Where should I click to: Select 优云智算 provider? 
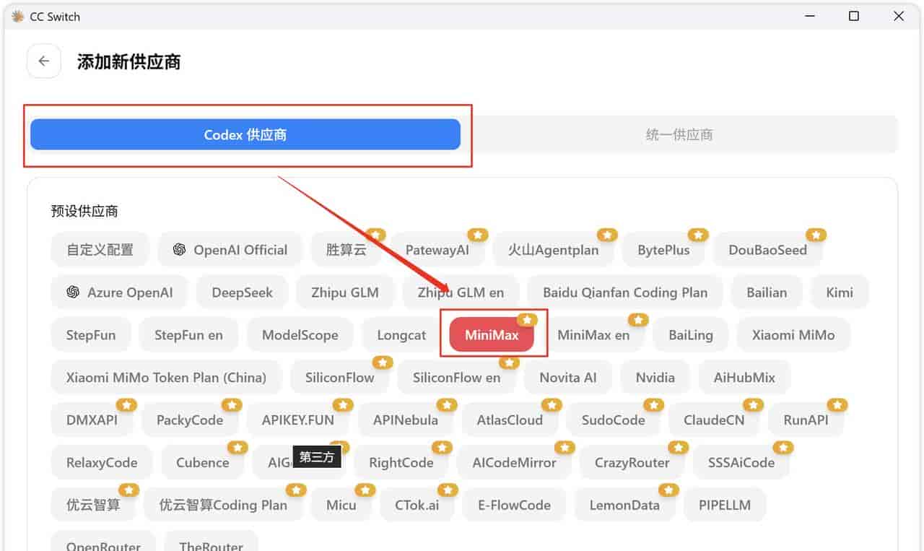point(93,505)
